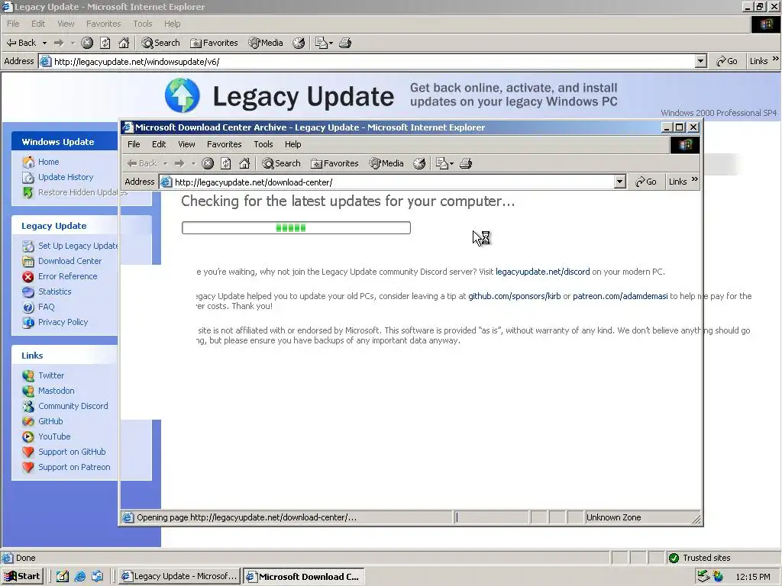Open YouTube link in sidebar

[54, 436]
